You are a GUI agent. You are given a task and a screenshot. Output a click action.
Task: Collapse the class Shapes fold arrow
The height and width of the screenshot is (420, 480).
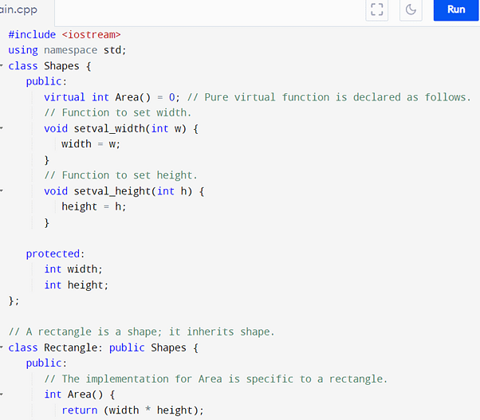coord(2,66)
